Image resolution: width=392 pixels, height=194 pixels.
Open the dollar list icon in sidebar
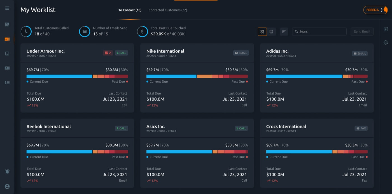(x=7, y=82)
